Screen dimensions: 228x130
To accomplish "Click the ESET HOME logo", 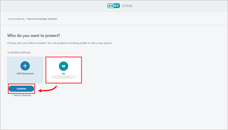I will (x=120, y=6).
